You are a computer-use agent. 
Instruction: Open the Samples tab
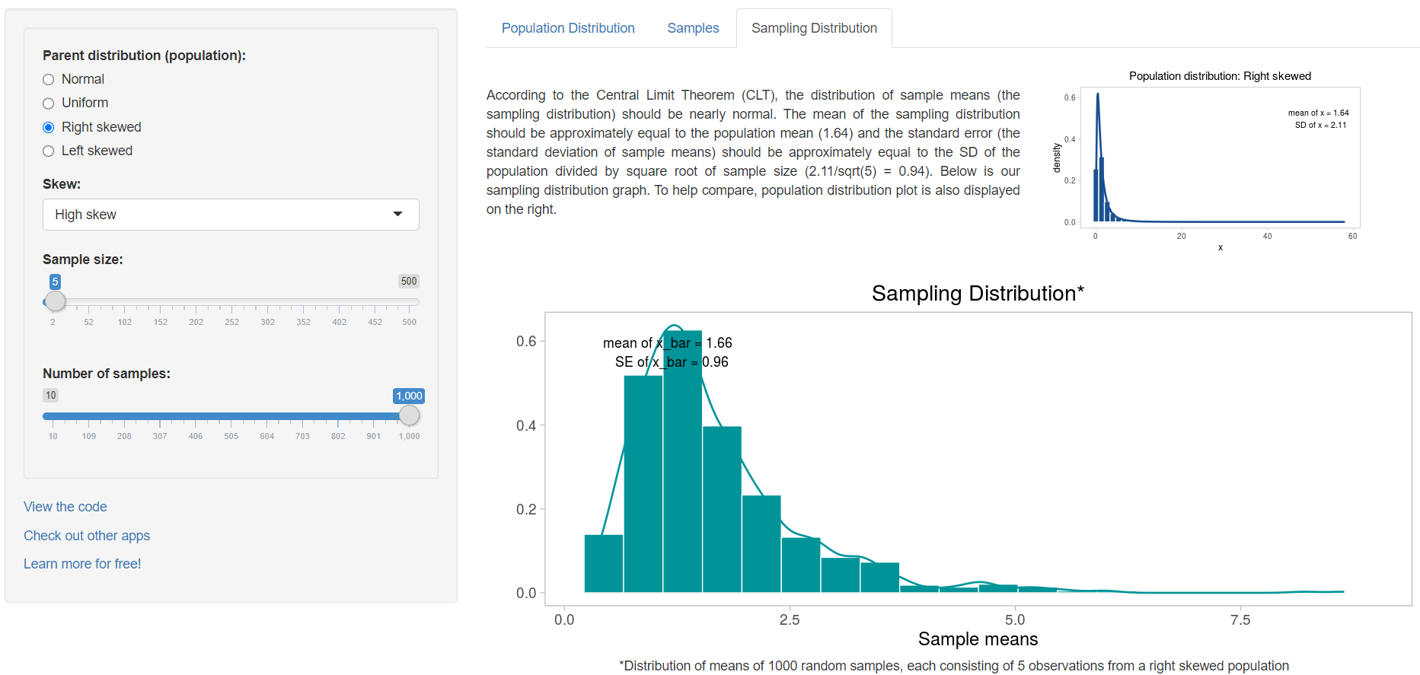(x=693, y=28)
